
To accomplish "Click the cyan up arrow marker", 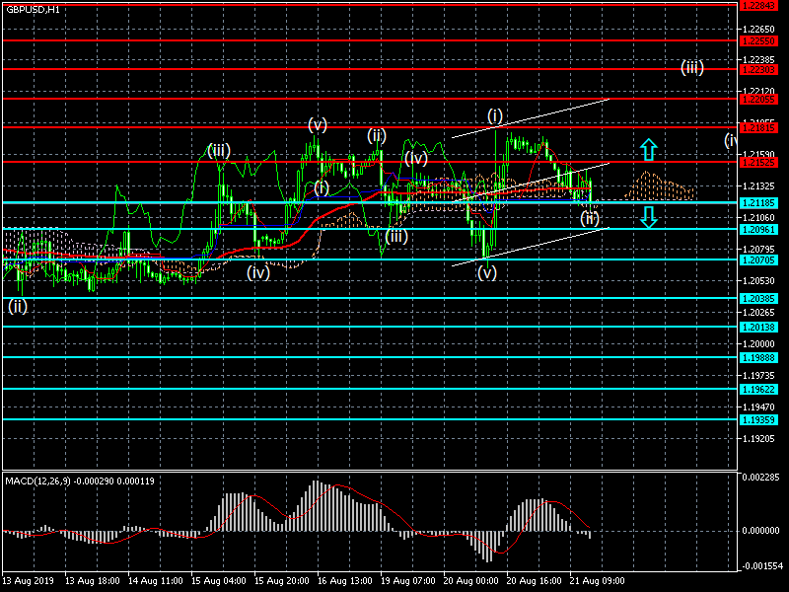I will point(647,150).
